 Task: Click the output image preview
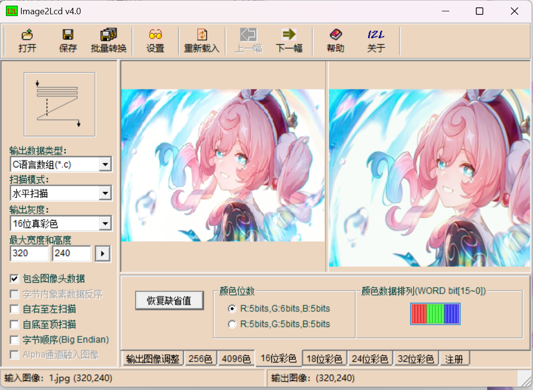(x=430, y=178)
